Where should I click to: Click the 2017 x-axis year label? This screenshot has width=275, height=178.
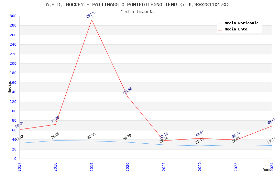pyautogui.click(x=19, y=167)
